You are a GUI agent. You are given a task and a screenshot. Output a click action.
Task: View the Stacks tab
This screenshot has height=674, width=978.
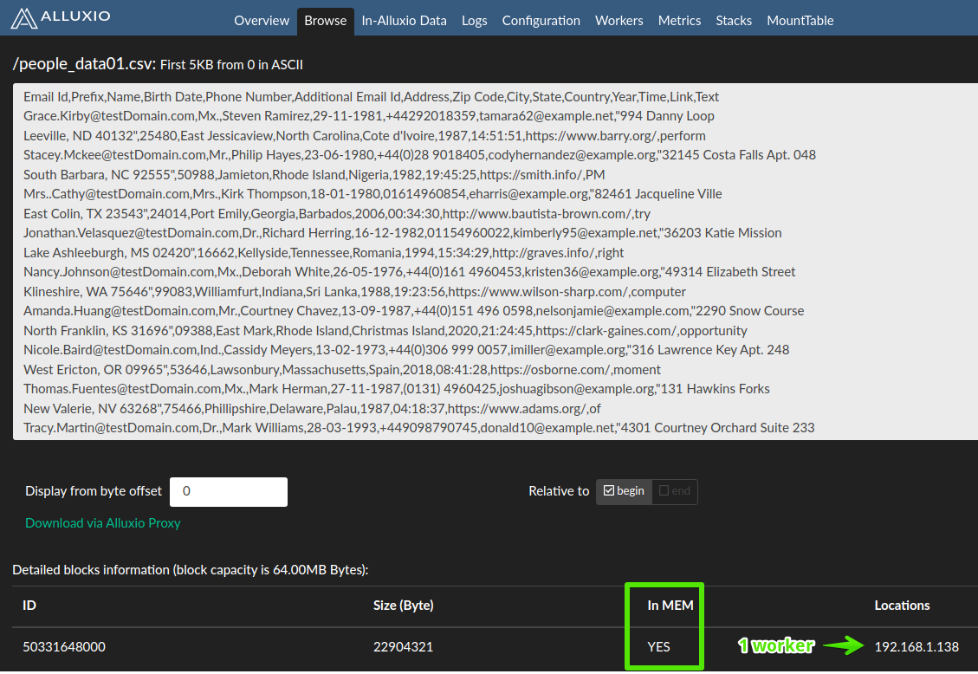pyautogui.click(x=734, y=21)
